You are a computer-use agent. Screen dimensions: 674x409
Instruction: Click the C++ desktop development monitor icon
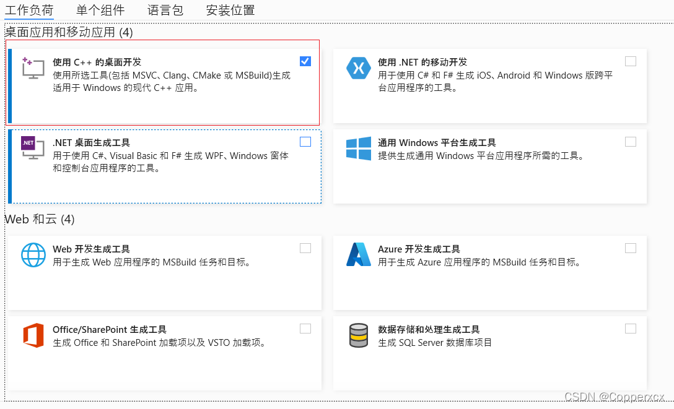click(x=33, y=68)
